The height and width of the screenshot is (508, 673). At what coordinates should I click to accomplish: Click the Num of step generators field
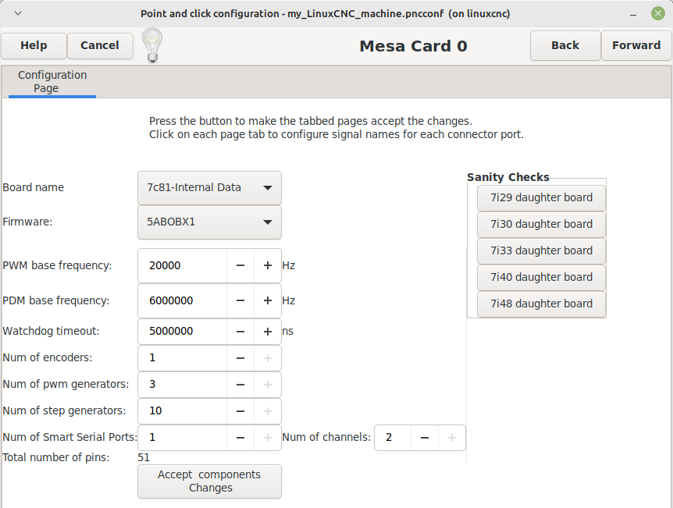coord(183,411)
